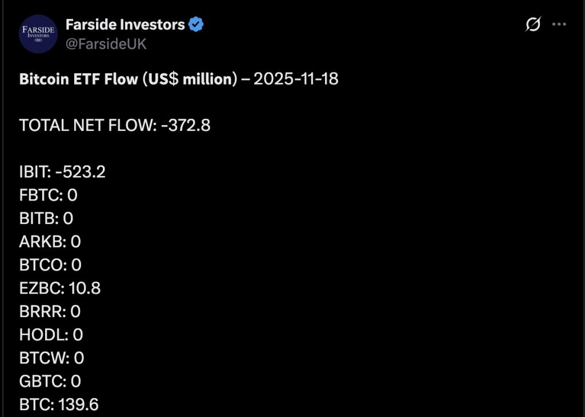Click the GBTC: 0 line
This screenshot has width=585, height=417.
coord(51,381)
